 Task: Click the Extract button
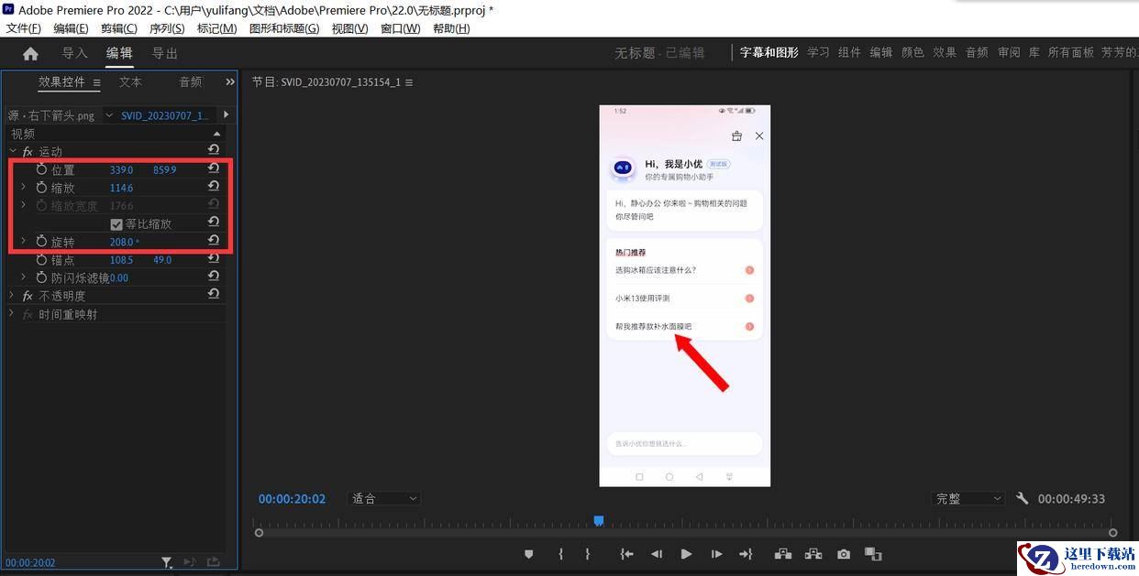tap(813, 554)
